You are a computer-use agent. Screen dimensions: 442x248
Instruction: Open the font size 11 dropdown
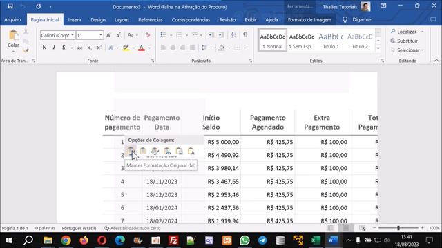(x=101, y=35)
